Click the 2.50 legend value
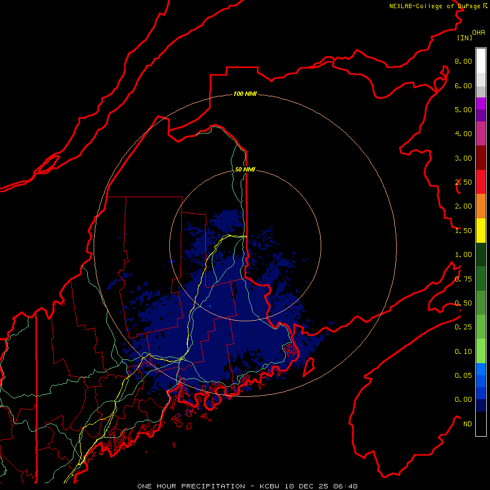 click(x=463, y=182)
